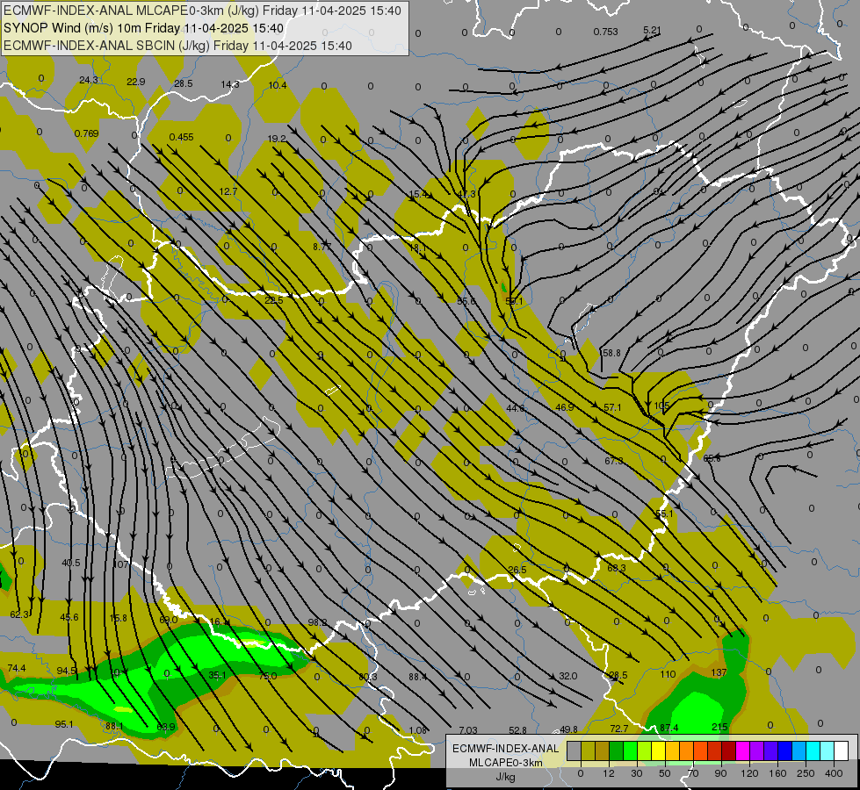Click the map value 74.4
Screen dimensions: 860x790
(17, 668)
